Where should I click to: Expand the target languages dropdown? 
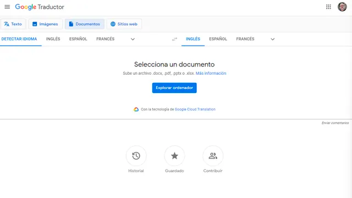(273, 39)
